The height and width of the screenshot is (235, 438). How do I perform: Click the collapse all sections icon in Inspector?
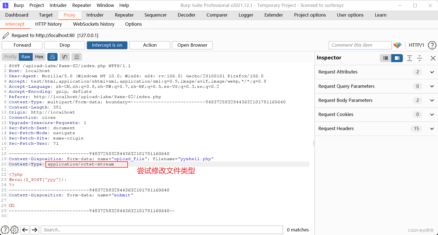pyautogui.click(x=419, y=58)
